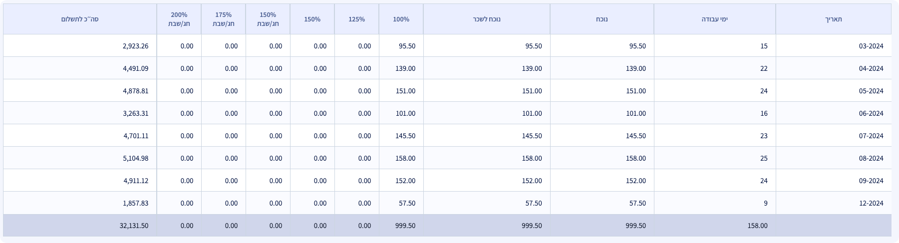Image resolution: width=899 pixels, height=243 pixels.
Task: Select the נוכח לשכר column header
Action: [486, 19]
